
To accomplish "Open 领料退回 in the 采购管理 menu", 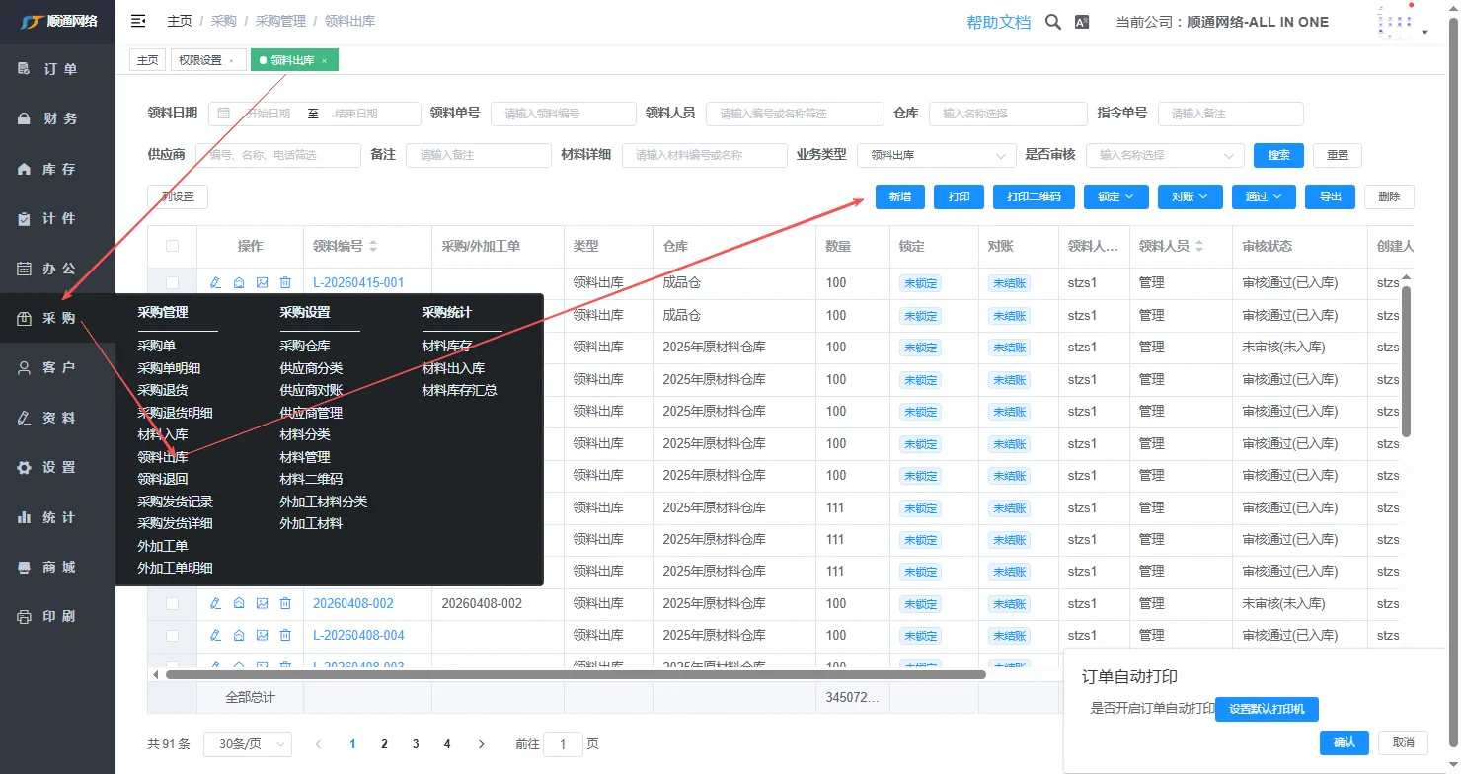I will (x=163, y=479).
